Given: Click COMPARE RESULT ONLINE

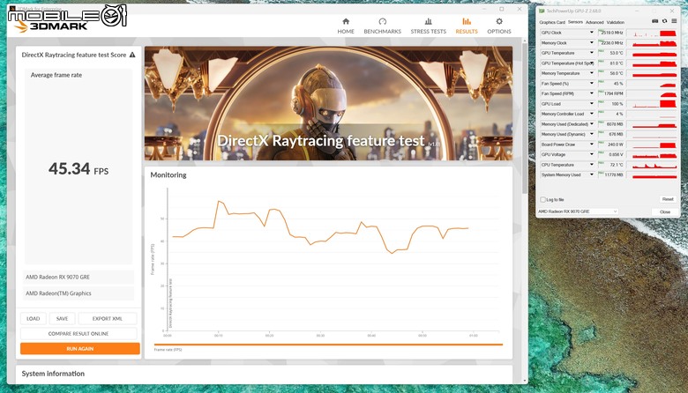Looking at the screenshot, I should point(79,333).
